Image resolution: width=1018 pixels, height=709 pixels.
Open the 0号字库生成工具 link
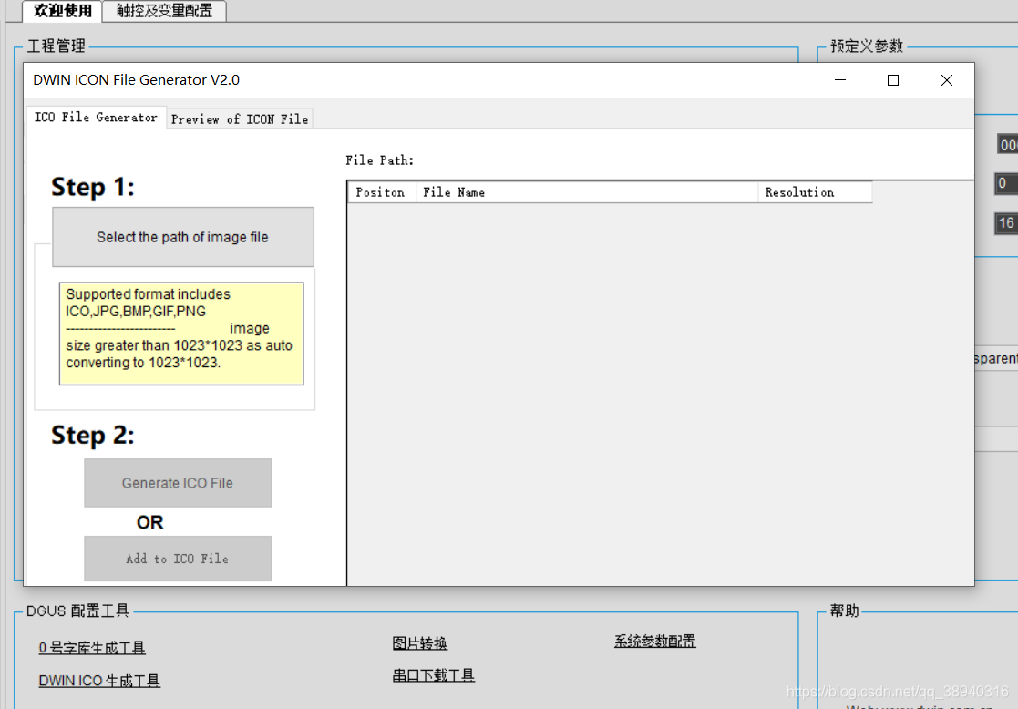(x=91, y=647)
